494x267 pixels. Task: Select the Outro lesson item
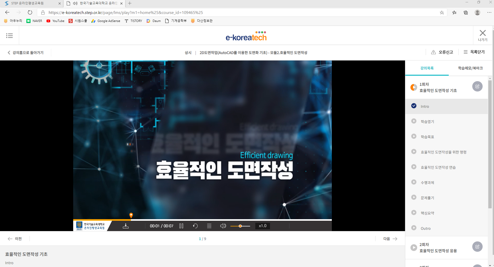pos(446,228)
